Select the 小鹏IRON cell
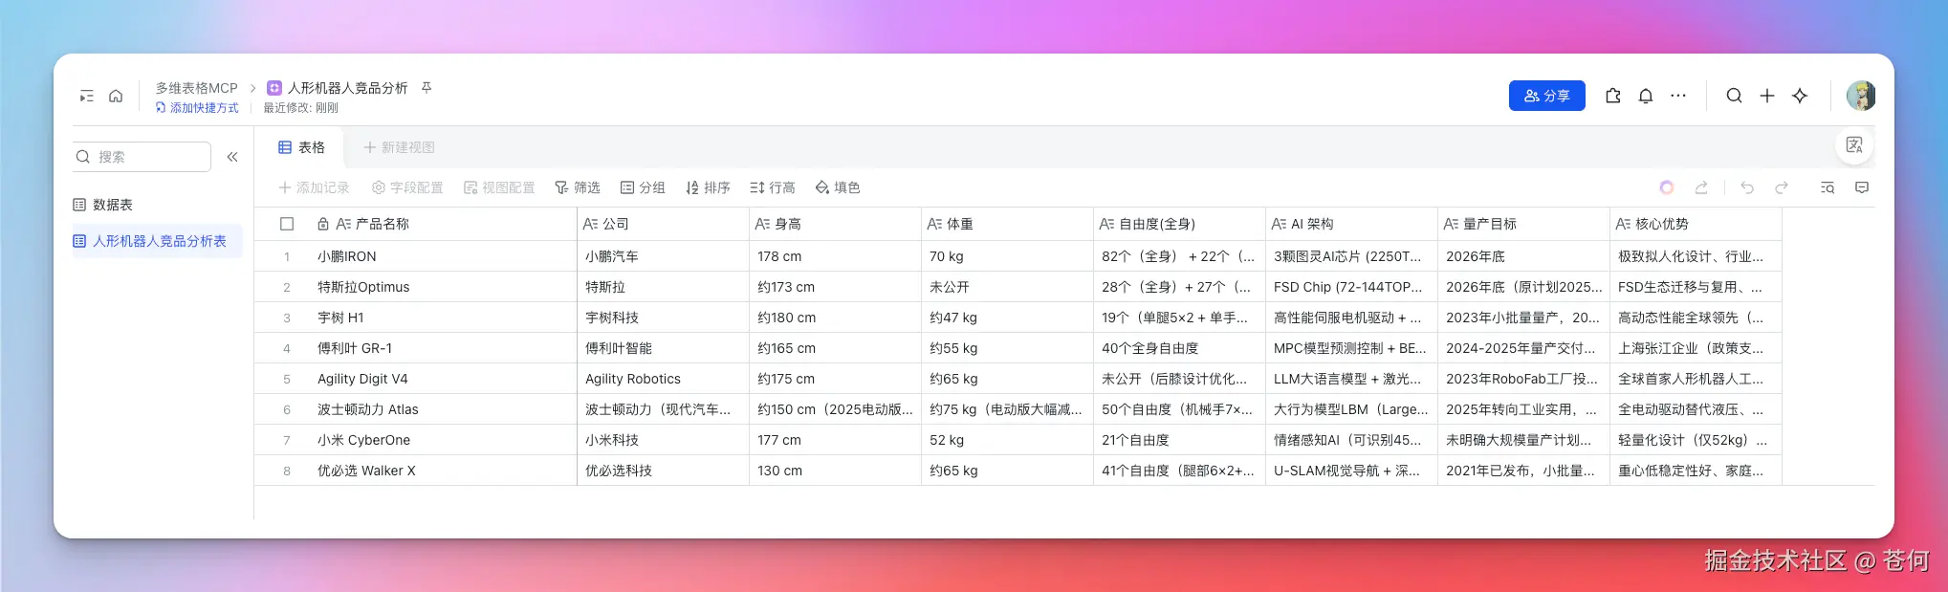 tap(444, 256)
